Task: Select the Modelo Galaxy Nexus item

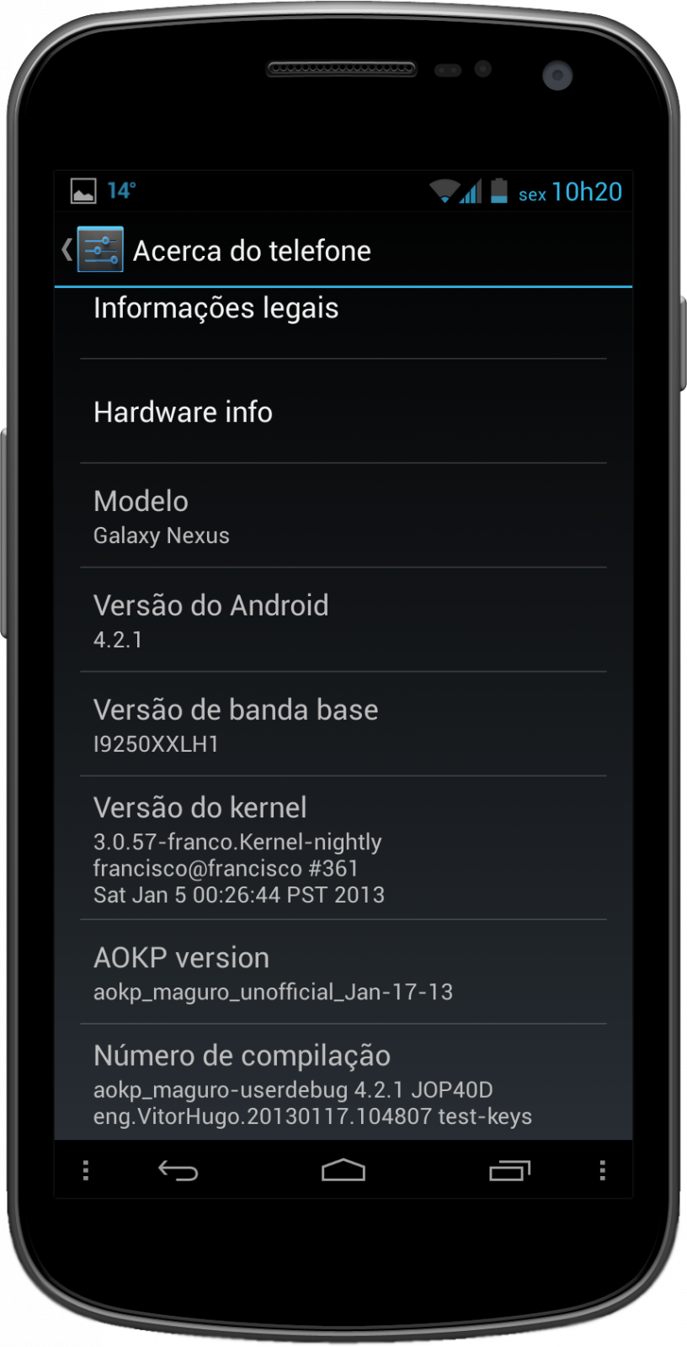Action: (x=343, y=515)
